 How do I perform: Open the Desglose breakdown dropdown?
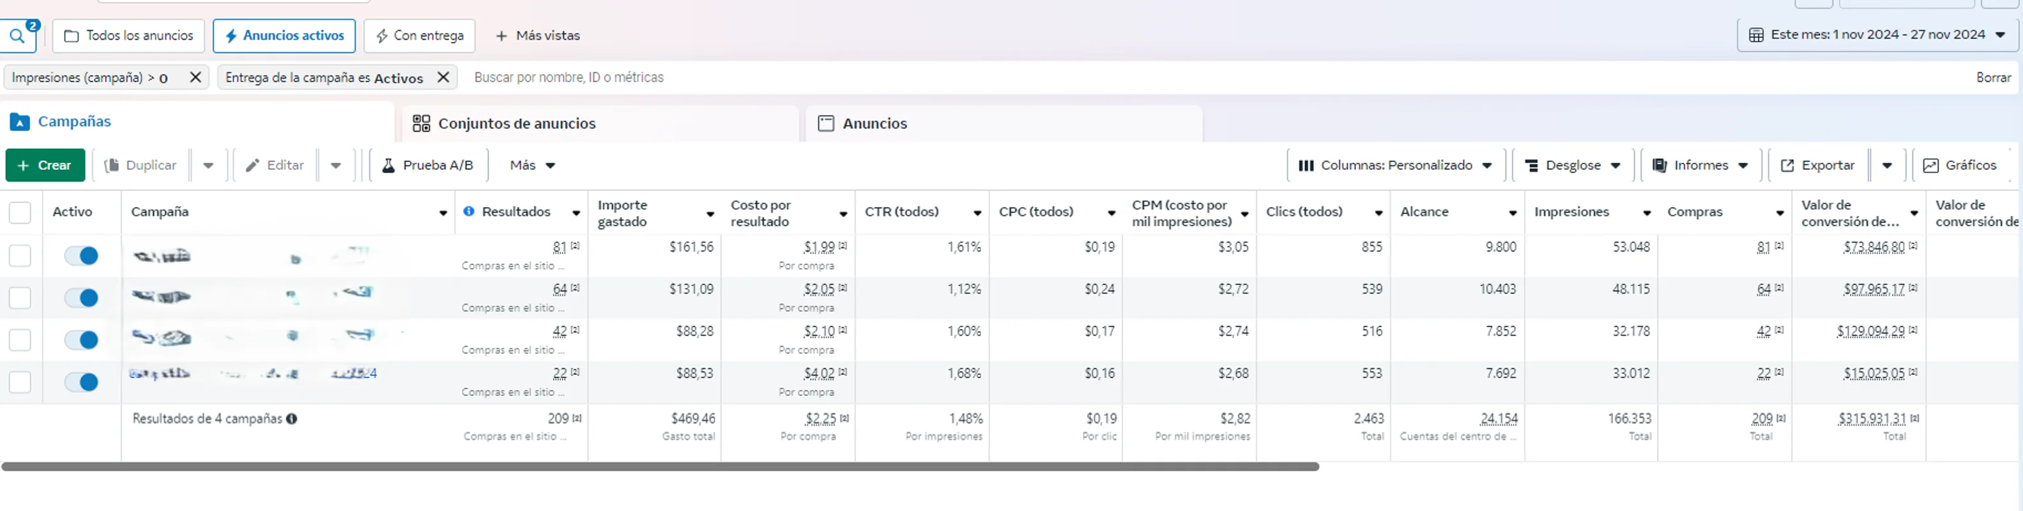pos(1572,165)
